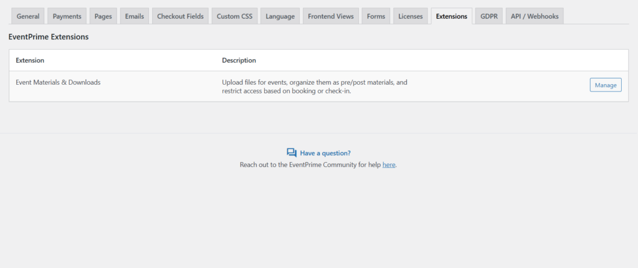Viewport: 638px width, 268px height.
Task: Open the Licenses tab
Action: tap(411, 16)
